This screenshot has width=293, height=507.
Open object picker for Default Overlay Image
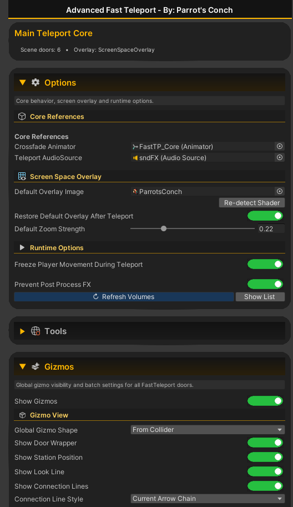point(280,191)
